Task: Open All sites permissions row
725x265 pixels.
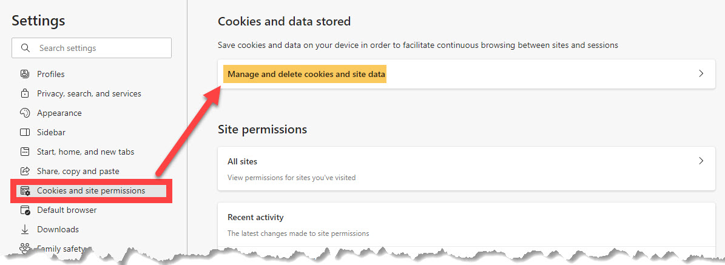Action: [467, 169]
